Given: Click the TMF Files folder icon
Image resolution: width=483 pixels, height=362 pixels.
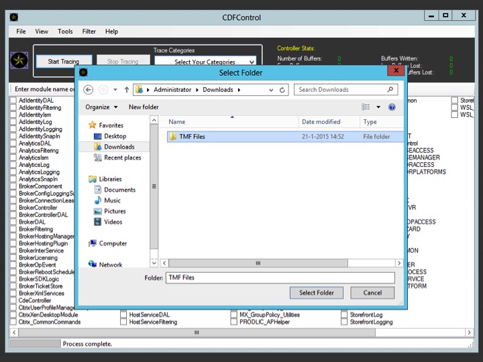Looking at the screenshot, I should coord(173,136).
